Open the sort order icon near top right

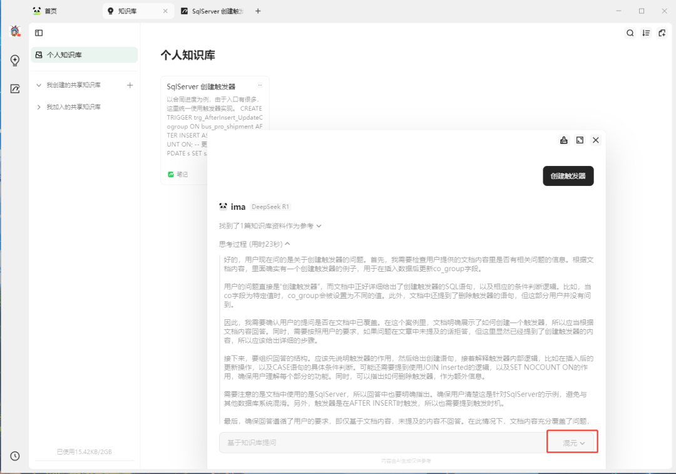645,33
